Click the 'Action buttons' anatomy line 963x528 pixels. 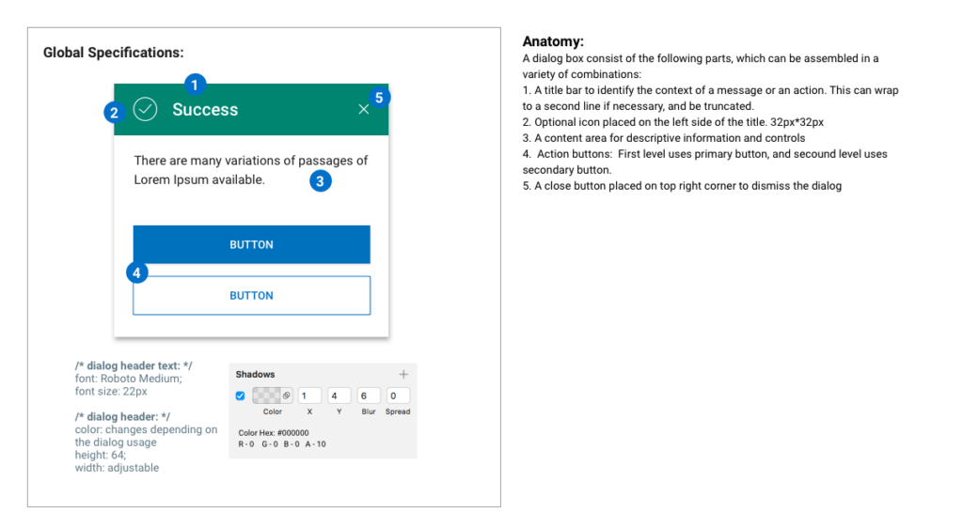point(705,162)
